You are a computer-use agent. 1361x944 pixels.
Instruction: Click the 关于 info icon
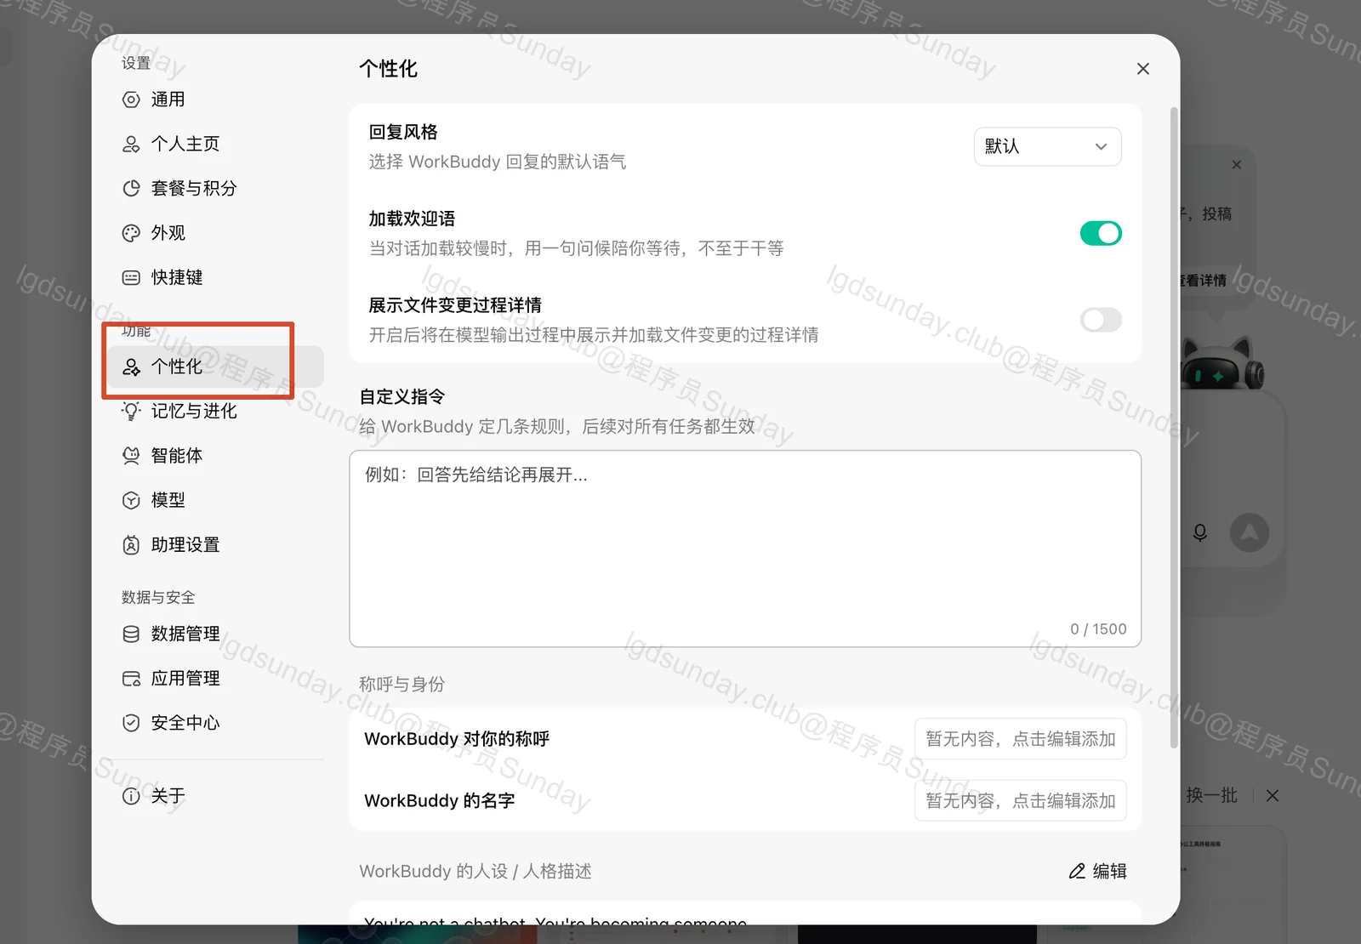131,796
